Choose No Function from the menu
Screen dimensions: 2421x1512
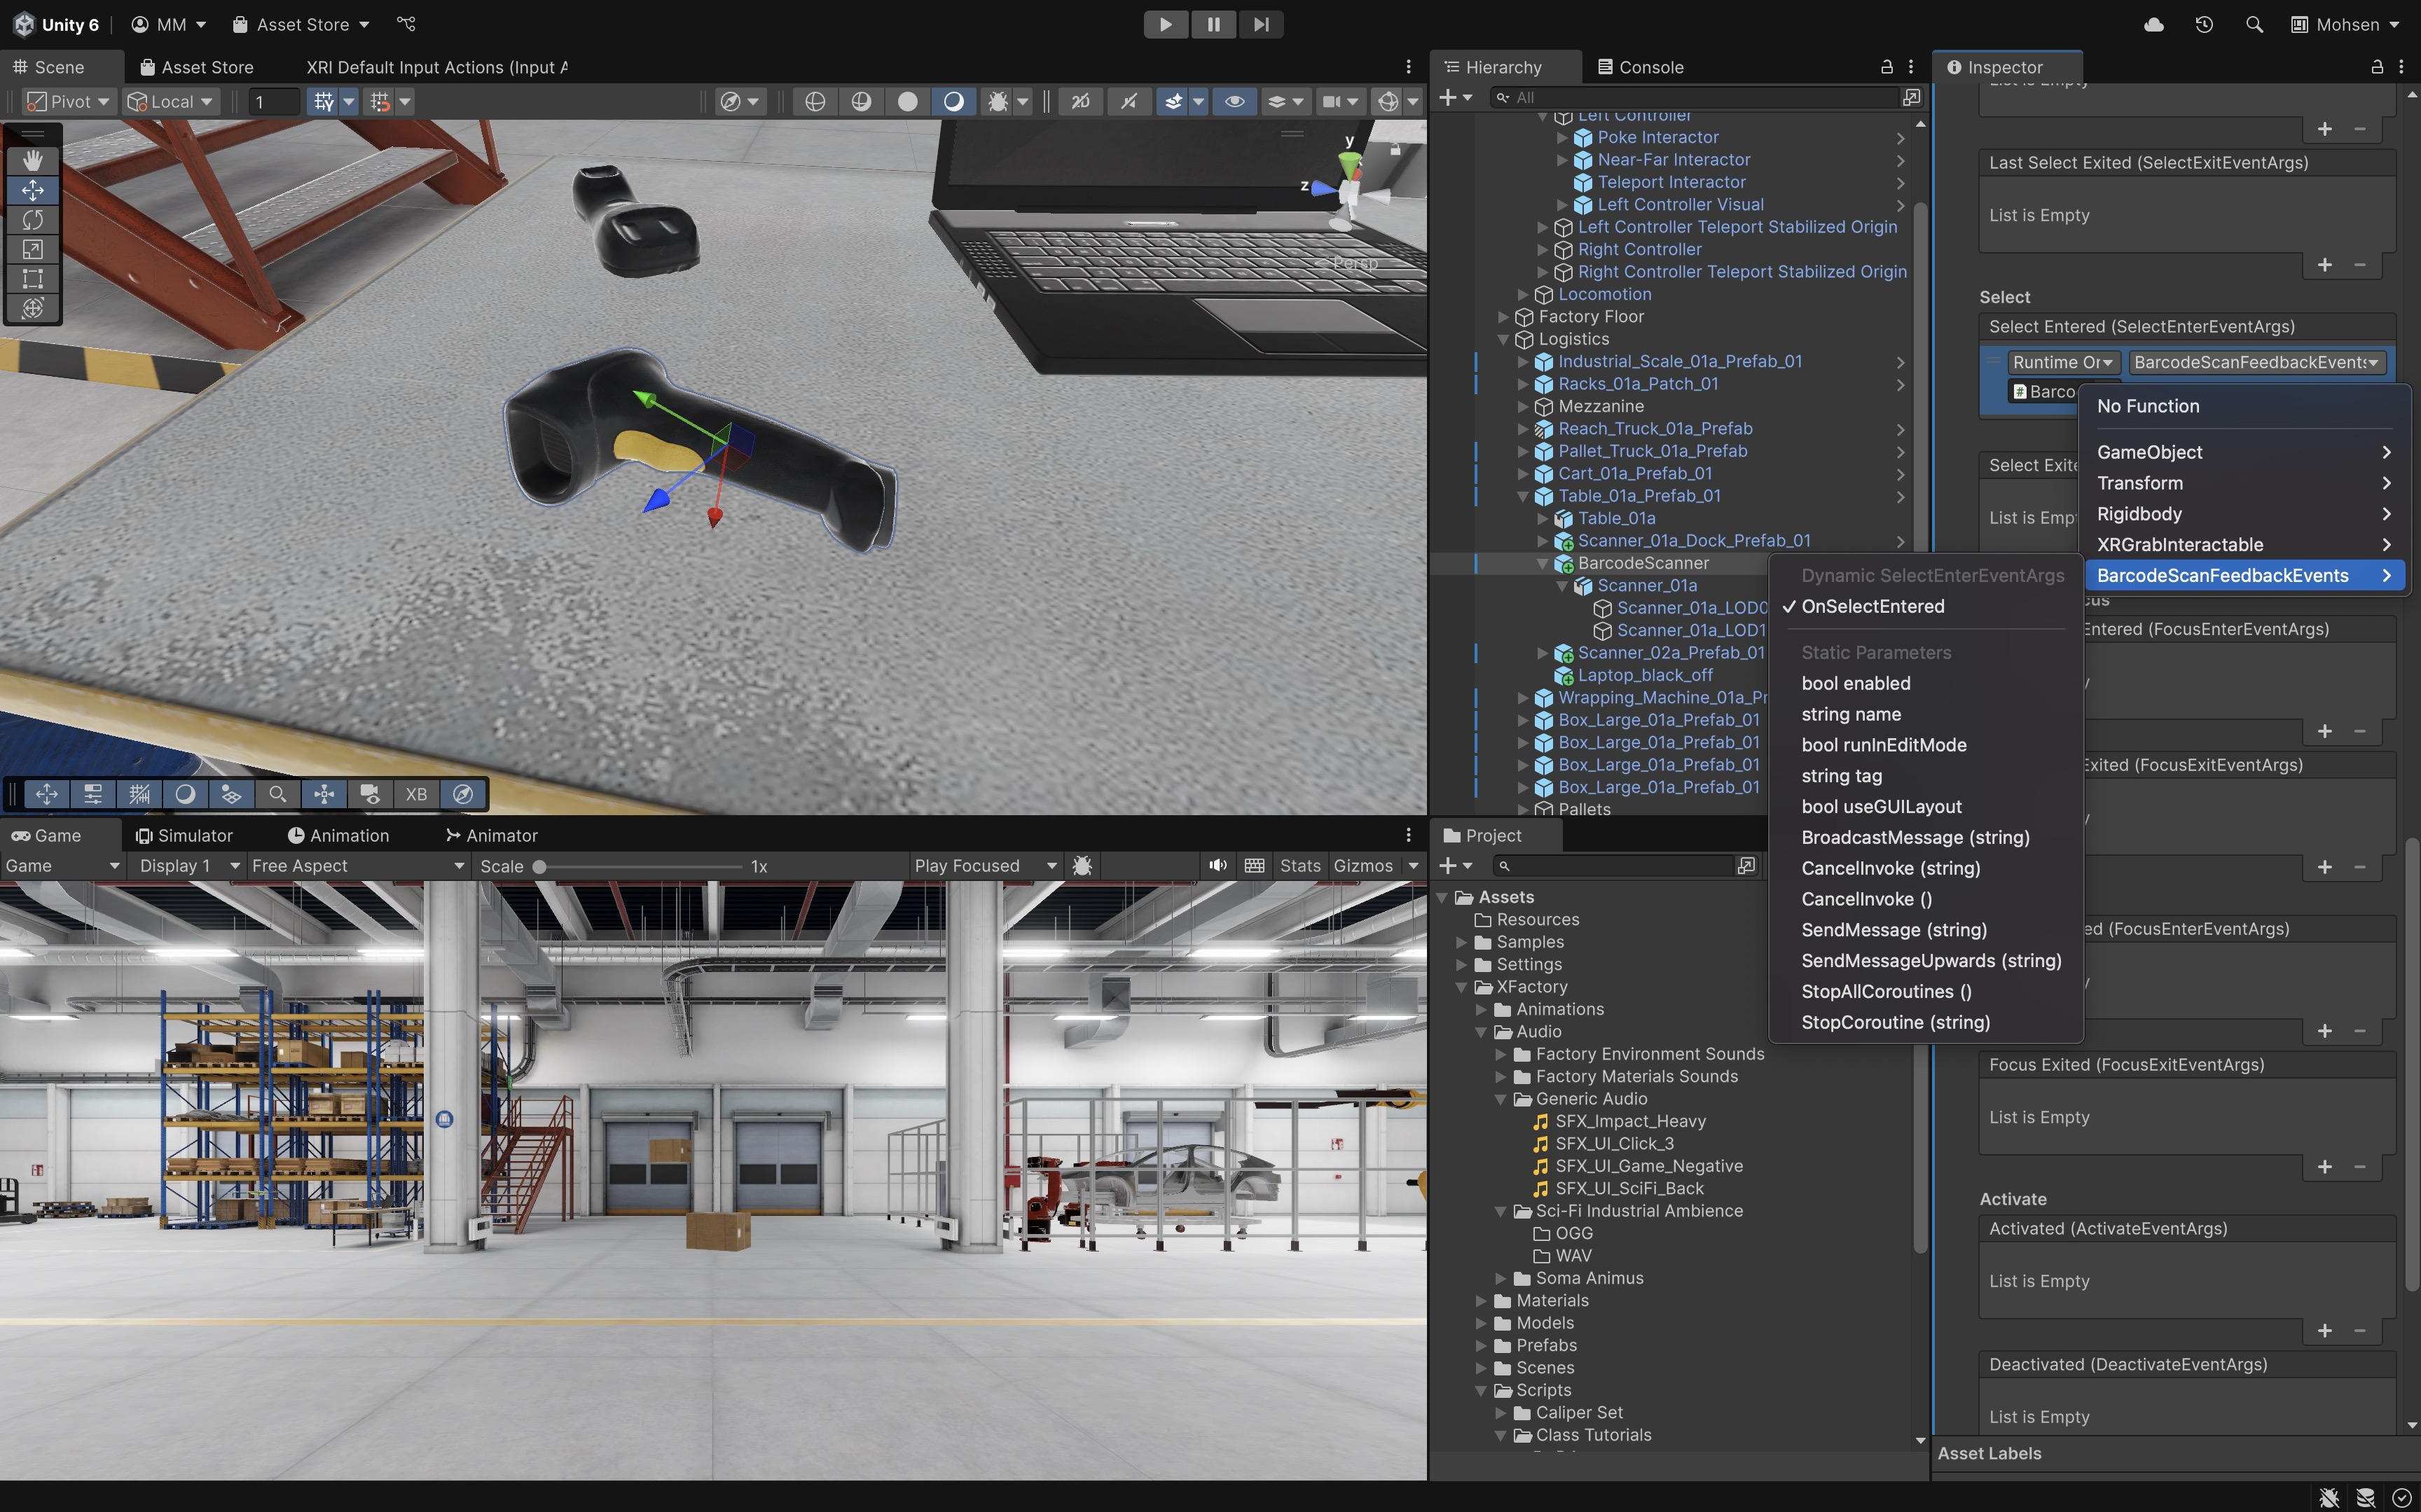(2148, 406)
